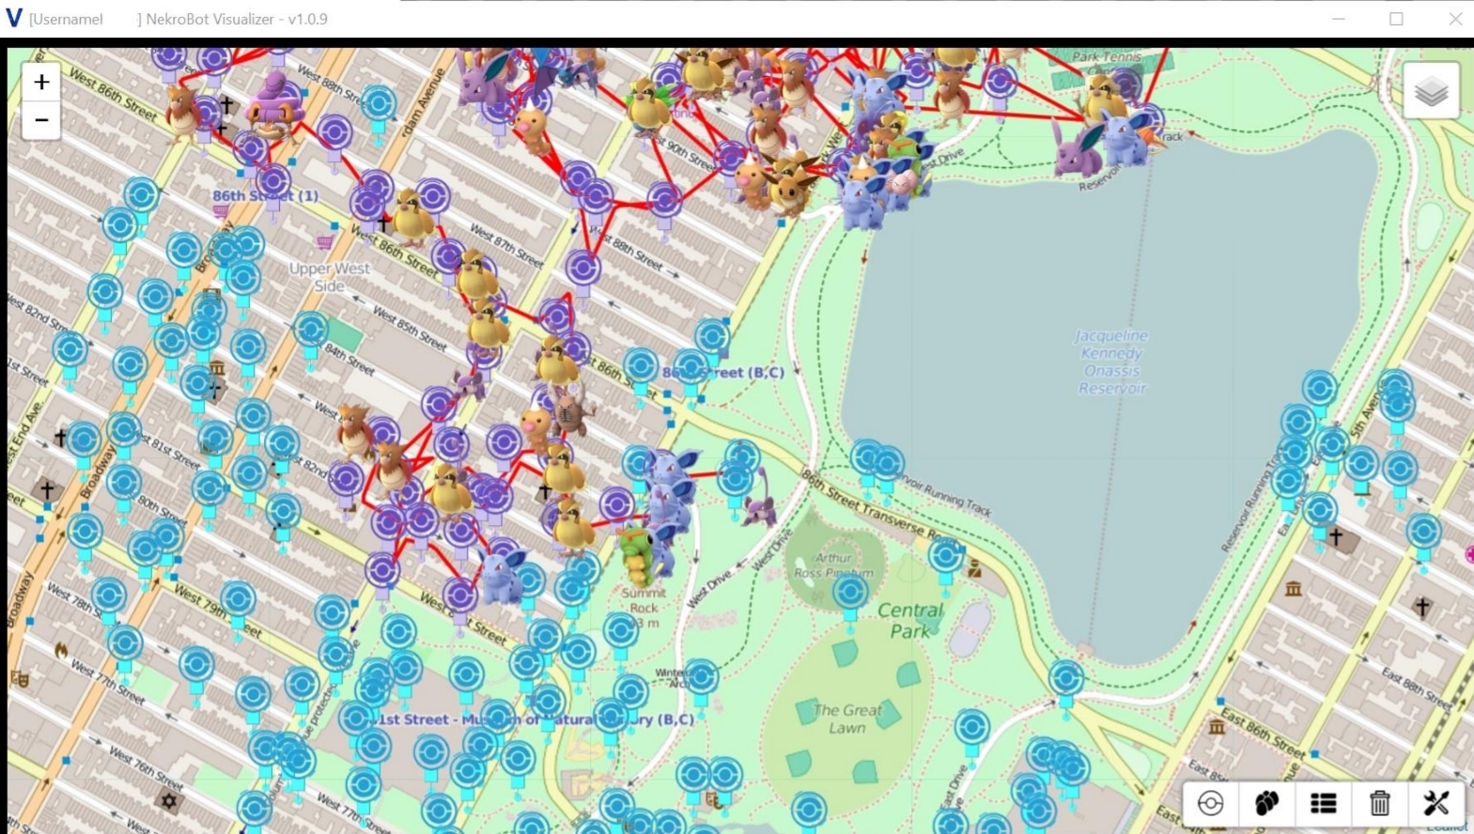Minimize the NekroBot Visualizer window
Image resolution: width=1474 pixels, height=834 pixels.
click(1339, 19)
